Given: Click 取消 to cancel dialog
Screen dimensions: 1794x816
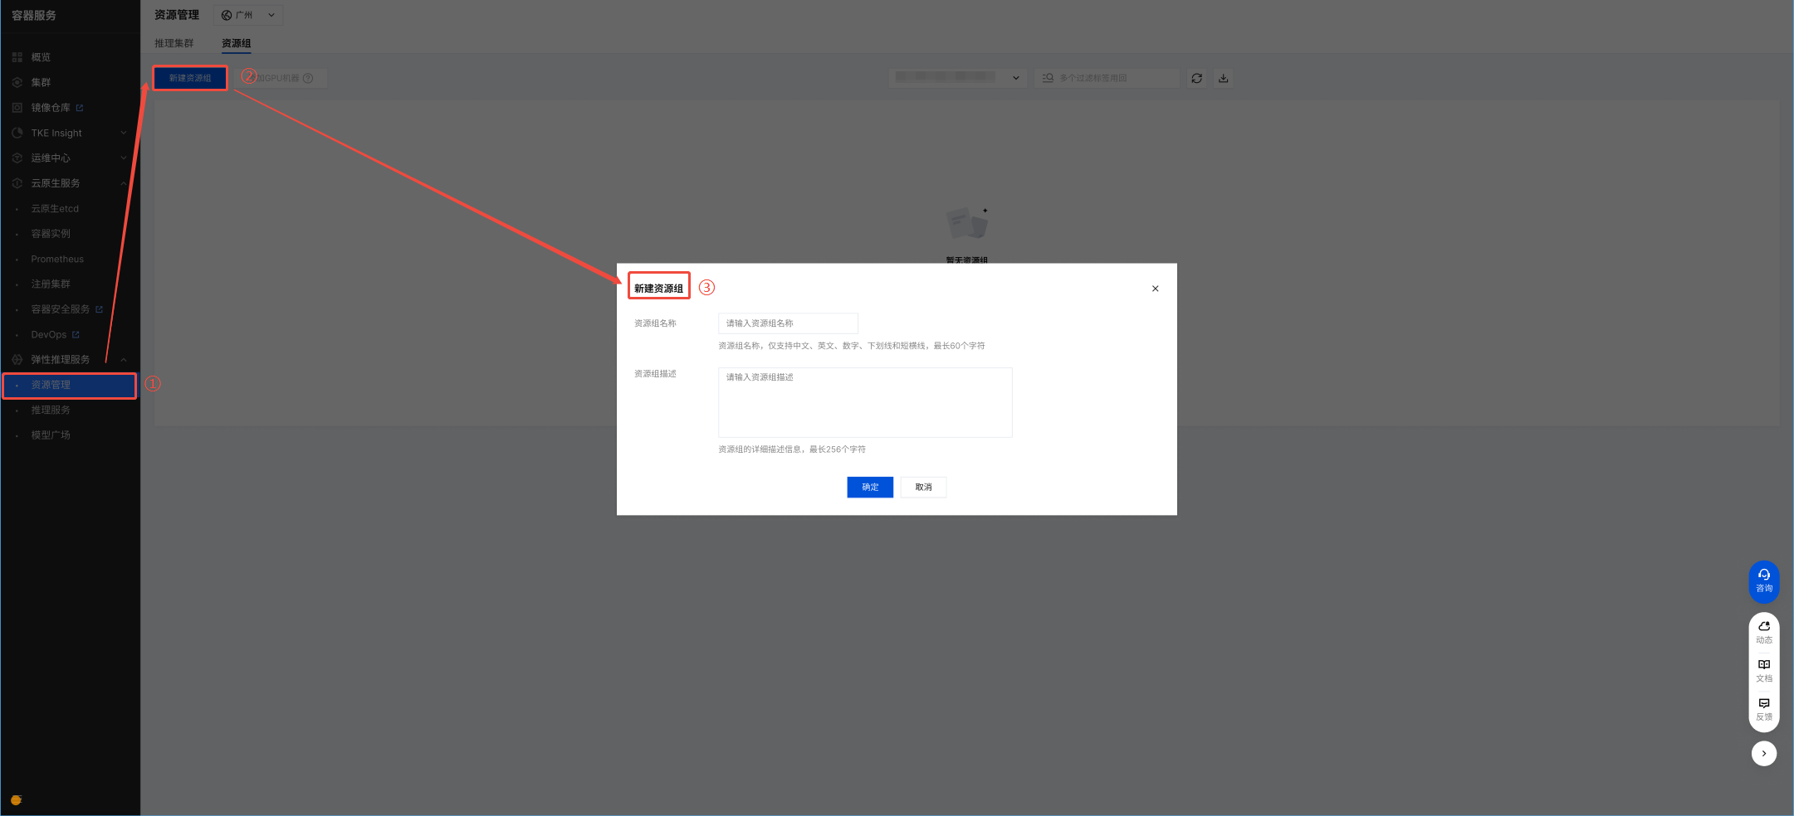Looking at the screenshot, I should [x=923, y=488].
